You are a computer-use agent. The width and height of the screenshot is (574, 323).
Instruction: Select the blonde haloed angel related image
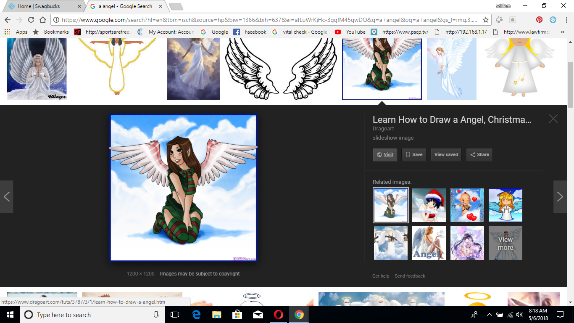[x=506, y=205]
